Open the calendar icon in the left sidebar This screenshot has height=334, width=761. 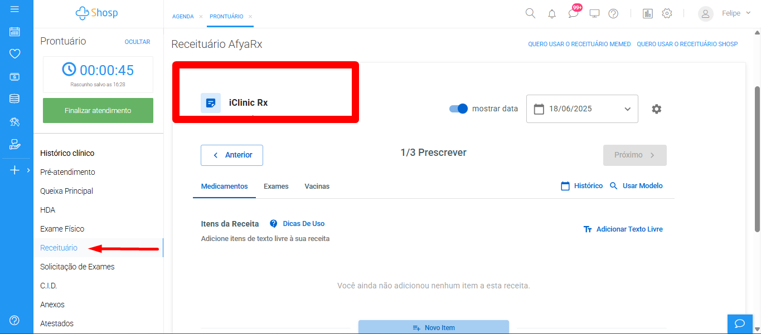click(15, 32)
